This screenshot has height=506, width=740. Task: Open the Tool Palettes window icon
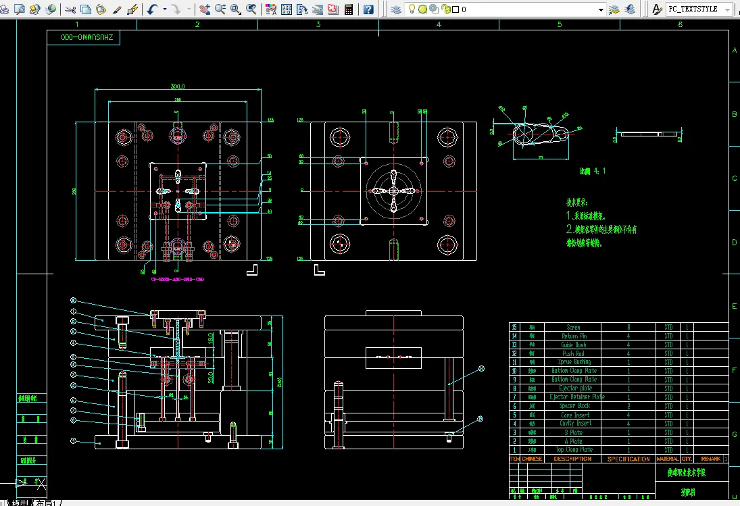pyautogui.click(x=302, y=9)
